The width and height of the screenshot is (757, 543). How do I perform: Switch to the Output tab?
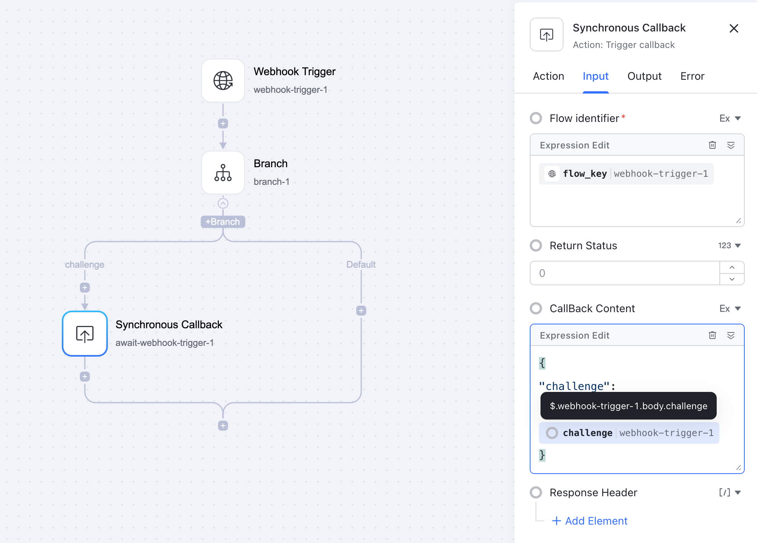644,76
